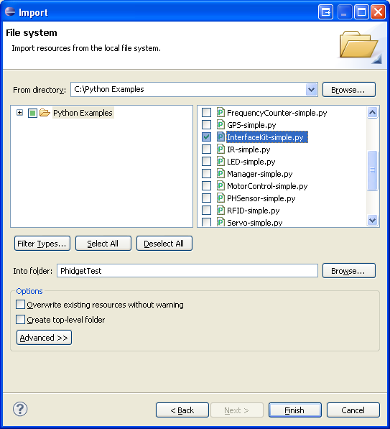Viewport: 390px width, 429px height.
Task: Click the Filter Types button
Action: pos(42,244)
